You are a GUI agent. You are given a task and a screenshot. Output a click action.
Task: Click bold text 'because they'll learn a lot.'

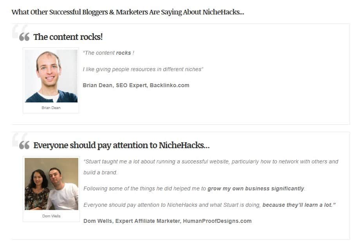(299, 205)
